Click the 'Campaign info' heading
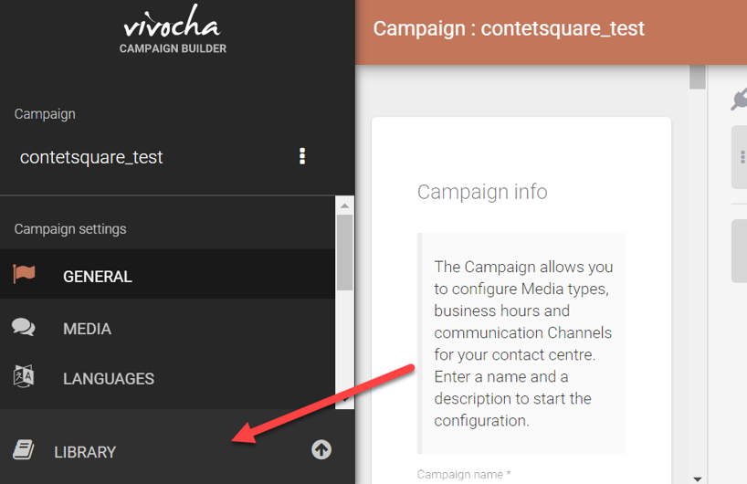Viewport: 747px width, 484px height. click(482, 192)
